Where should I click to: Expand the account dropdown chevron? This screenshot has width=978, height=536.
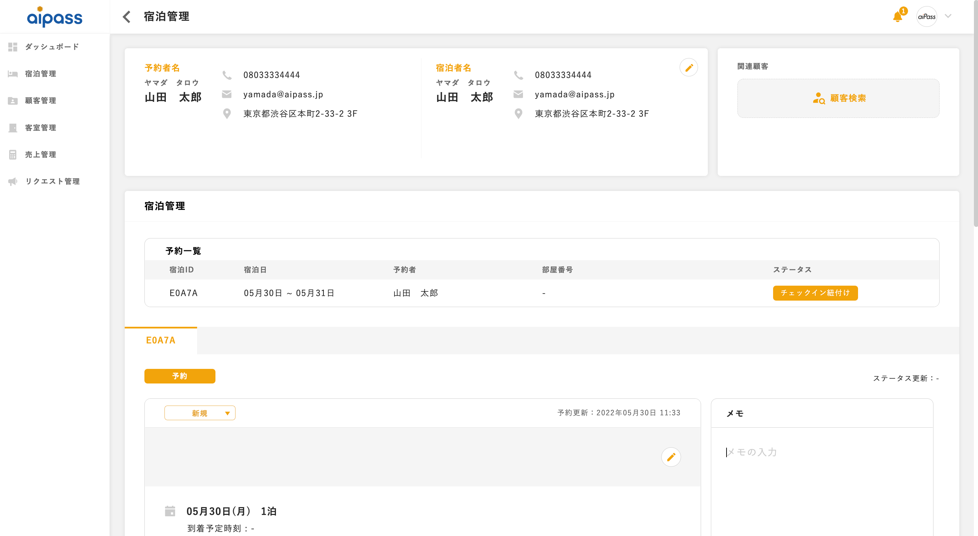pyautogui.click(x=948, y=16)
